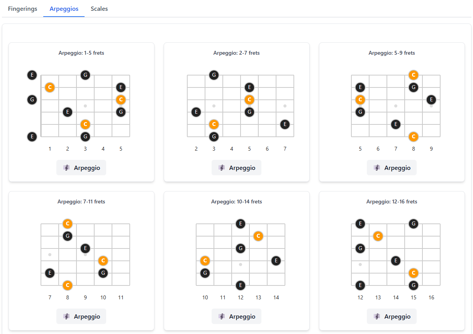Click Arpeggio button for 5-9 frets
This screenshot has width=473, height=334.
tap(392, 168)
